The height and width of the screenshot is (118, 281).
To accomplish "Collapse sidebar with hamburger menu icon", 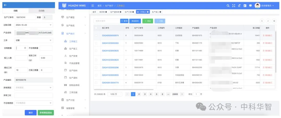I will [x=93, y=5].
